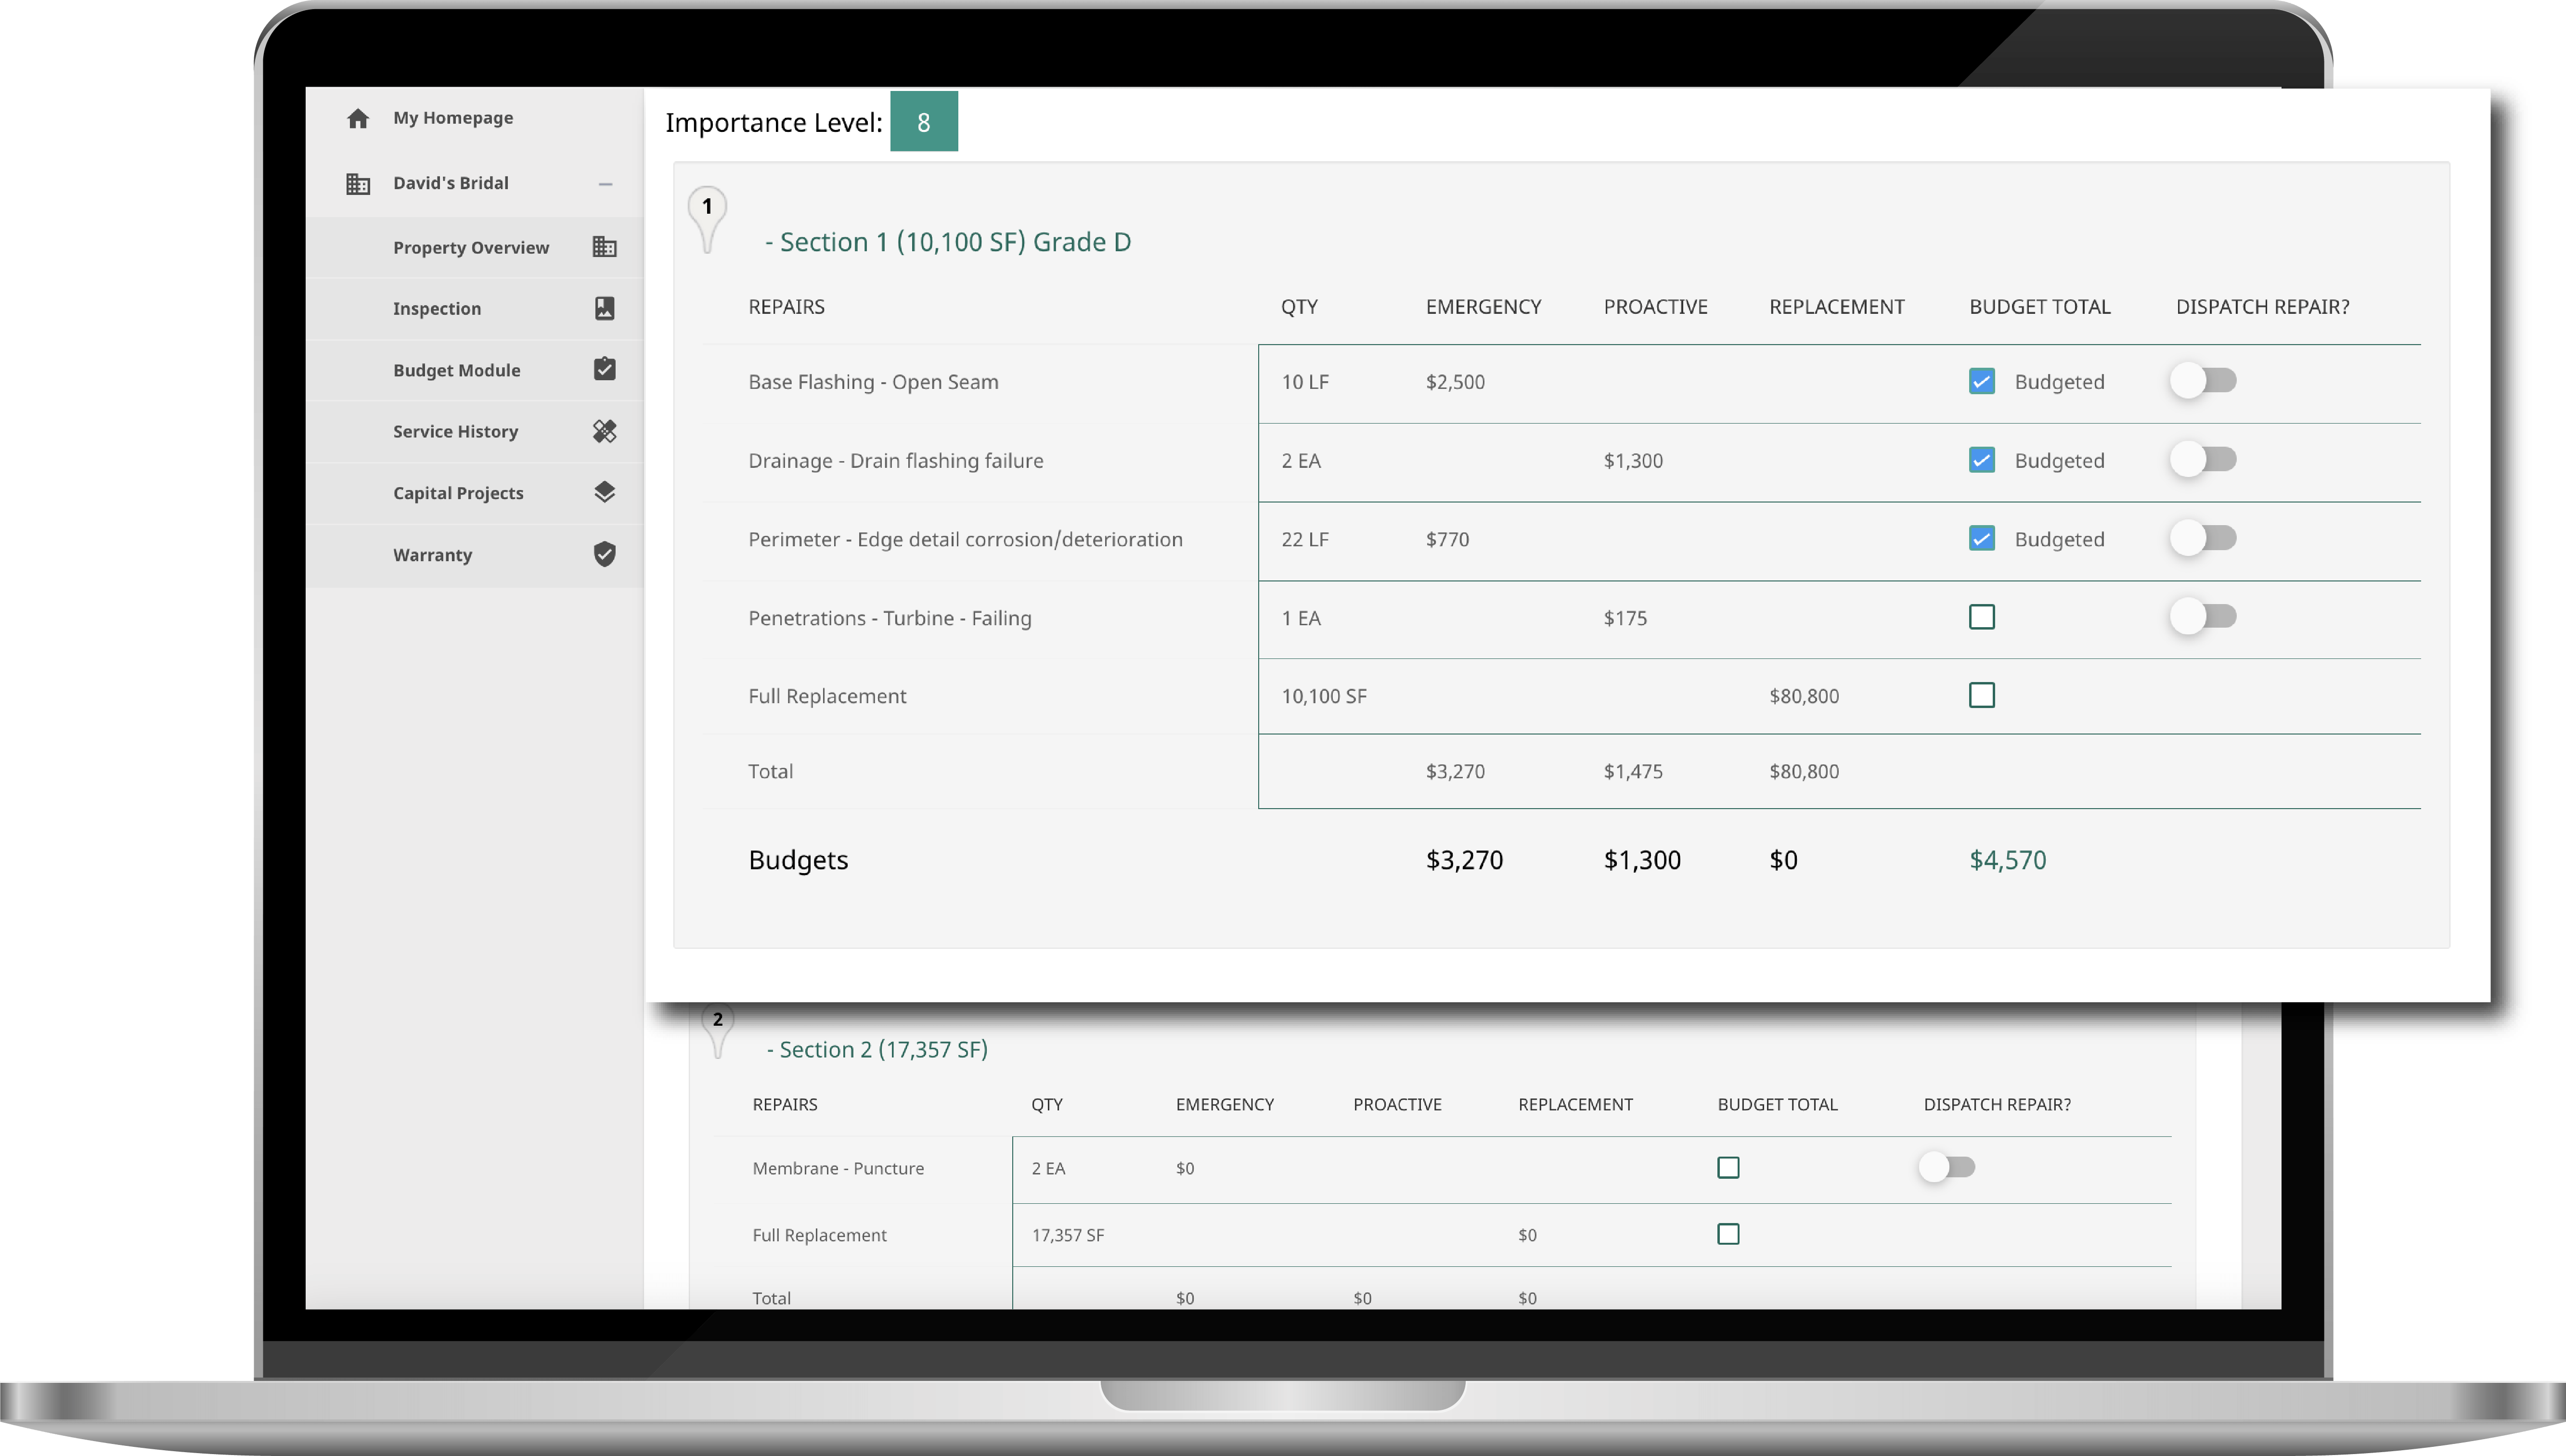Click the Warranty shield icon
Viewport: 2566px width, 1456px height.
point(604,554)
